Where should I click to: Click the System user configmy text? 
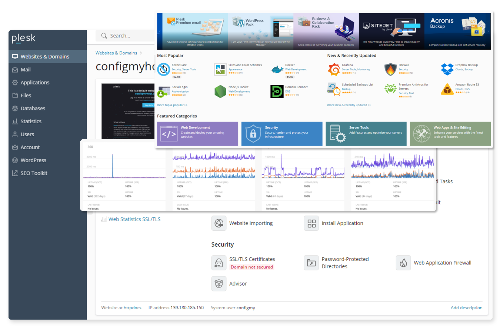(233, 308)
